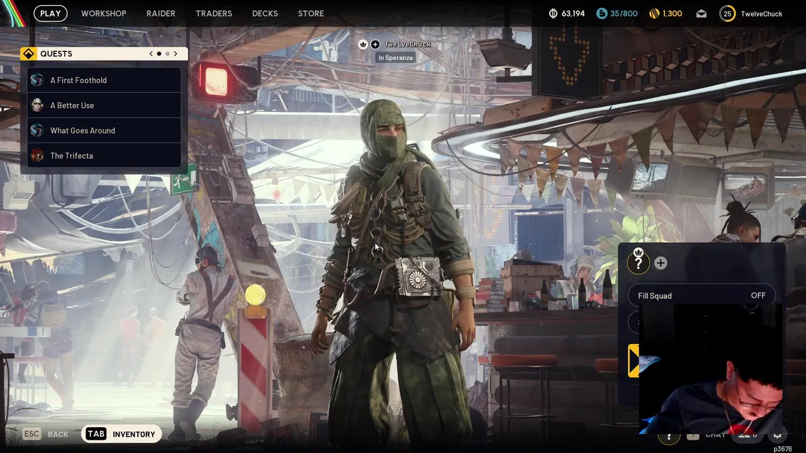
Task: Click the level 25 progress ring
Action: click(x=727, y=14)
